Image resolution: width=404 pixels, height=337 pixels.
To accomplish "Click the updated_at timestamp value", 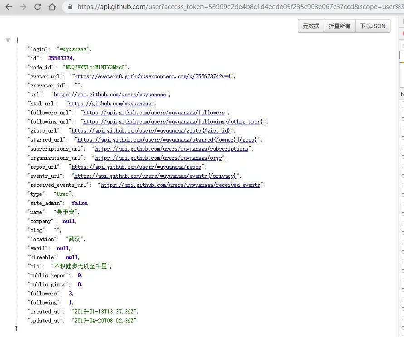I will (104, 321).
